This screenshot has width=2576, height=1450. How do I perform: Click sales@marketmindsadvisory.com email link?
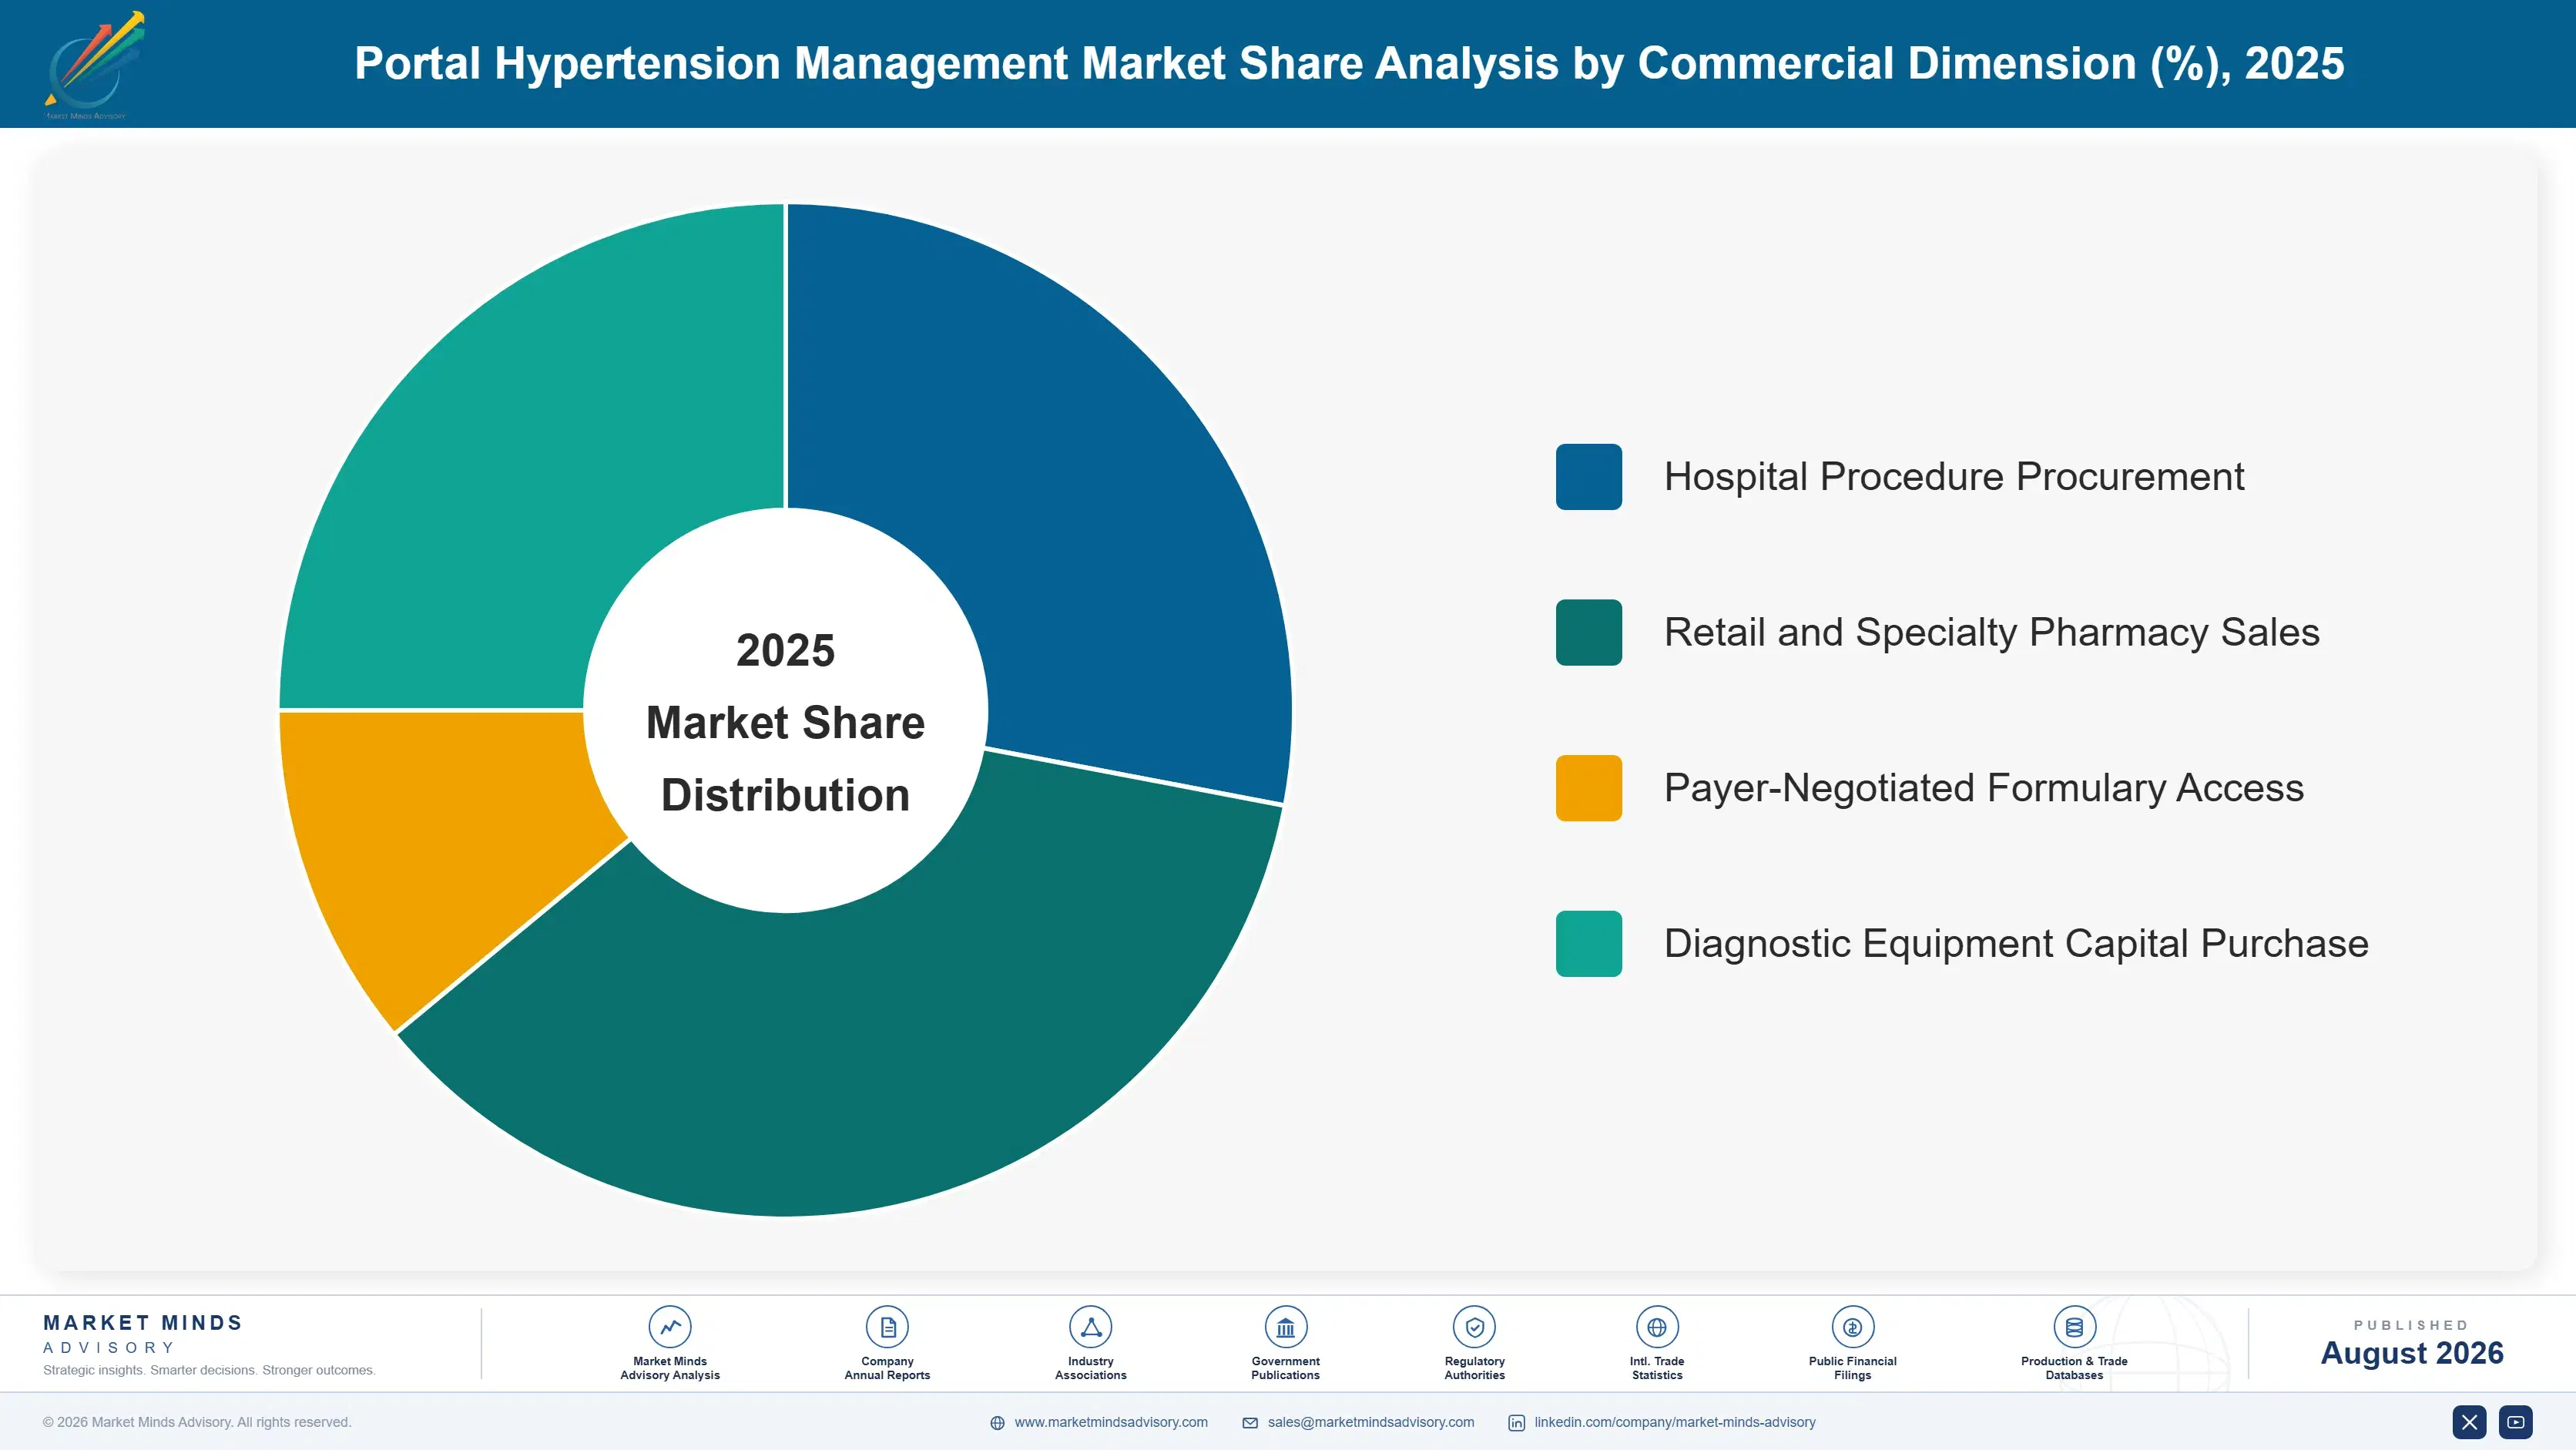point(1371,1422)
